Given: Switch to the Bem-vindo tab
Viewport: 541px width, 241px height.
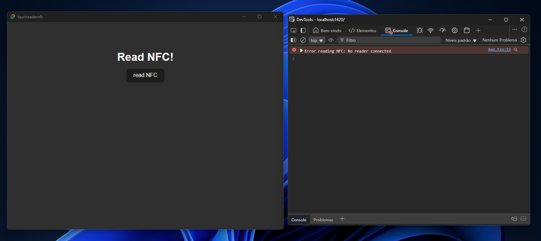Looking at the screenshot, I should [x=327, y=31].
